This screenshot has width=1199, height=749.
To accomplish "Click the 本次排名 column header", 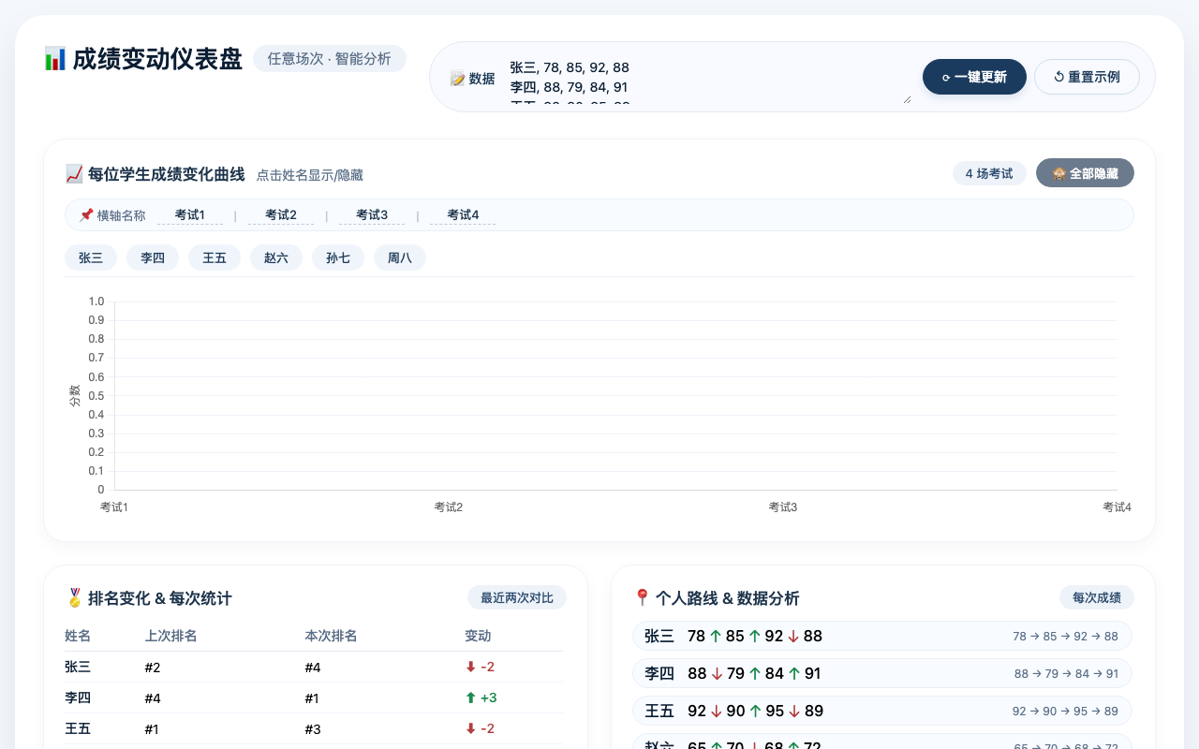I will click(x=332, y=636).
